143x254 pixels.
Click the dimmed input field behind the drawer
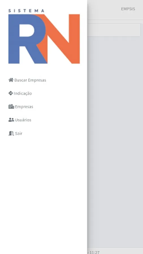[x=114, y=30]
